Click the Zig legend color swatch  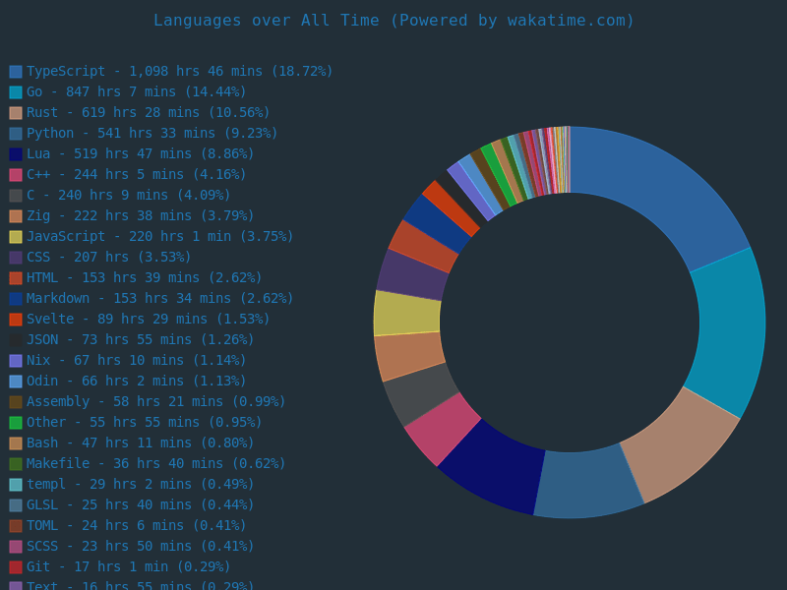tap(16, 216)
